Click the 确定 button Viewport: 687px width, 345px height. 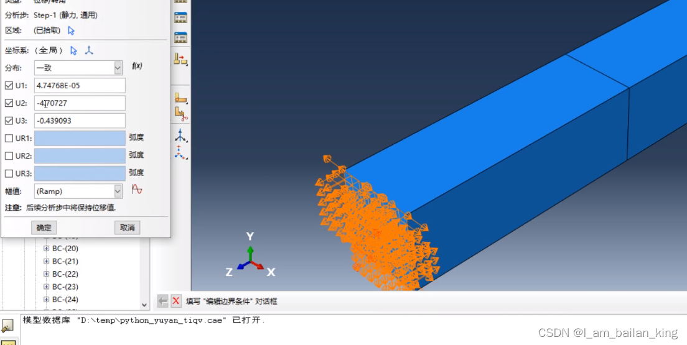pyautogui.click(x=44, y=228)
